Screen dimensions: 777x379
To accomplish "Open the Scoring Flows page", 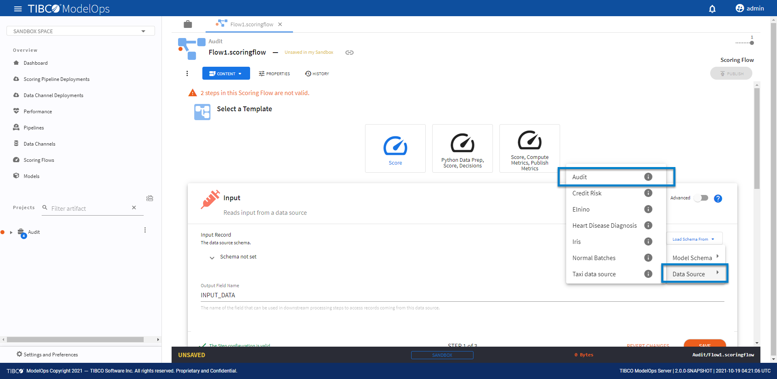I will 39,160.
